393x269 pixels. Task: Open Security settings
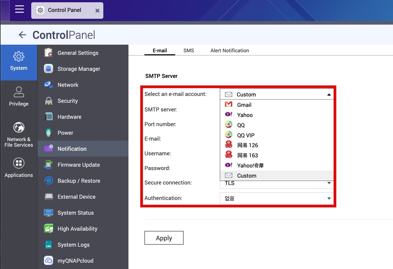[x=83, y=101]
